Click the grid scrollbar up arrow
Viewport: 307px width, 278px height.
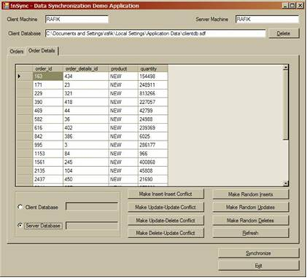[x=286, y=68]
